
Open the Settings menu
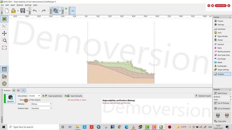pyautogui.click(x=28, y=5)
